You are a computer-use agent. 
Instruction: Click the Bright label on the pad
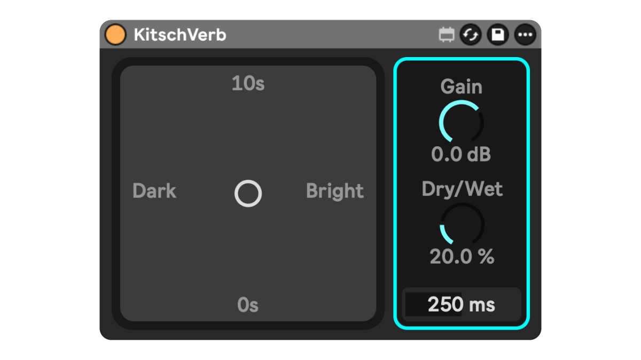335,191
